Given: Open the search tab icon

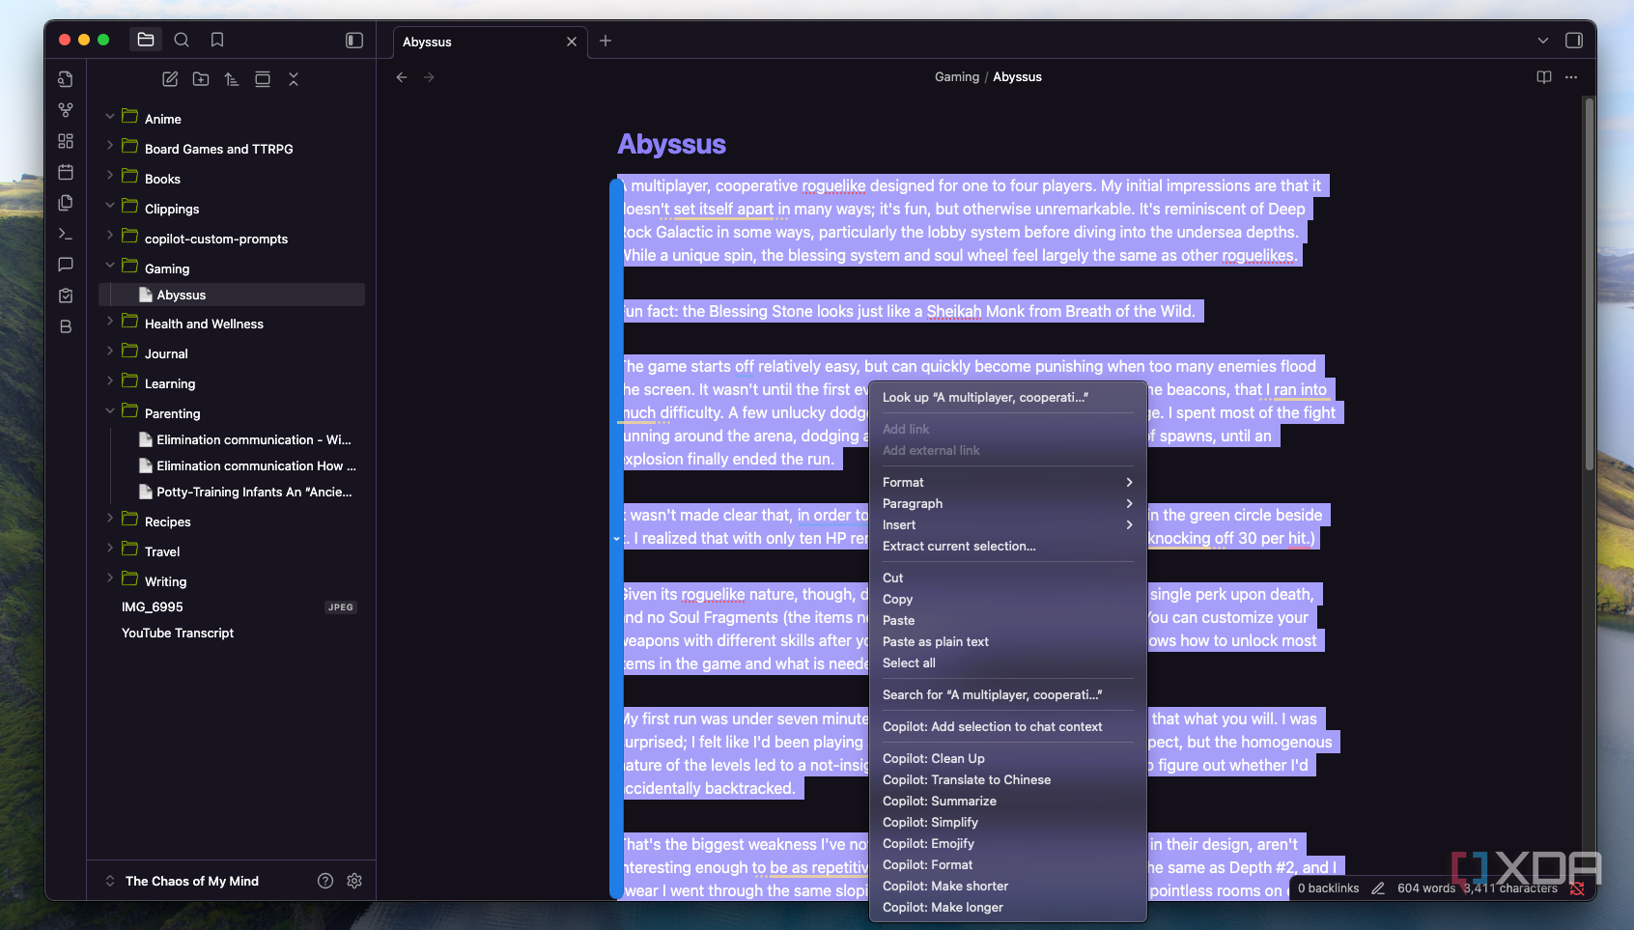Looking at the screenshot, I should pyautogui.click(x=182, y=40).
